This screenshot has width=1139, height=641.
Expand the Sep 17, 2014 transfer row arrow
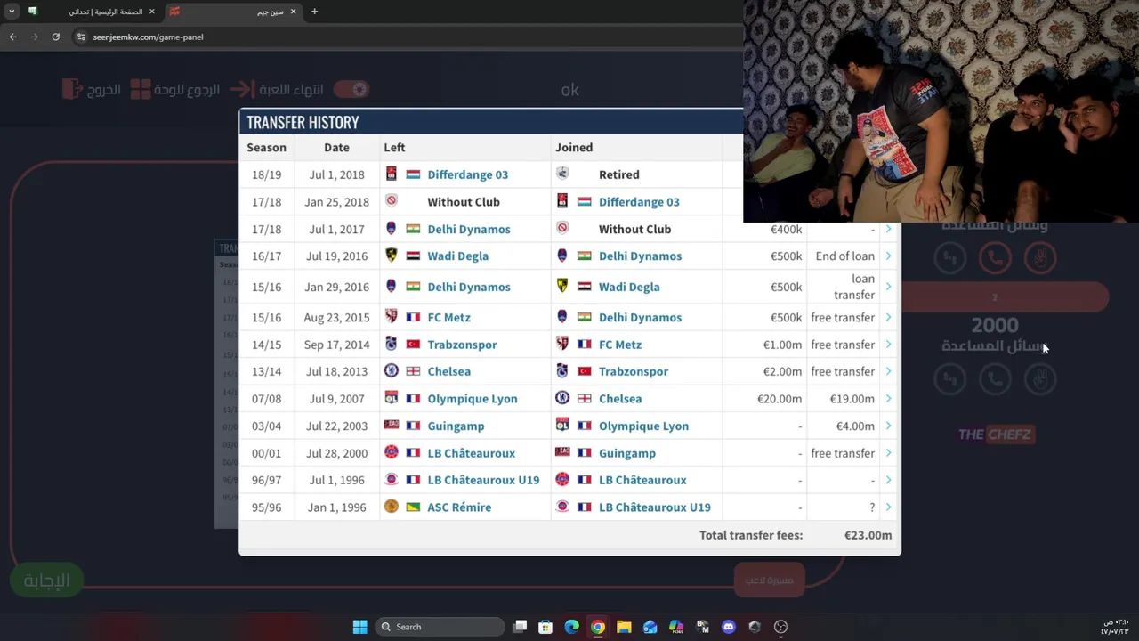888,345
